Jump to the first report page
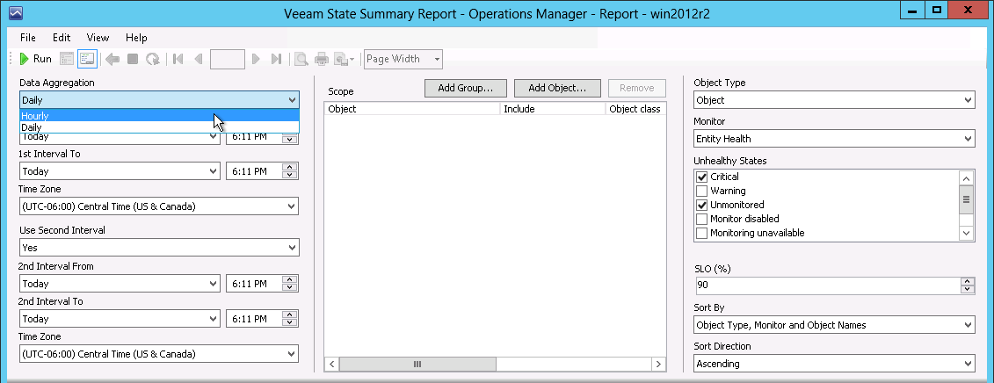 pos(178,59)
